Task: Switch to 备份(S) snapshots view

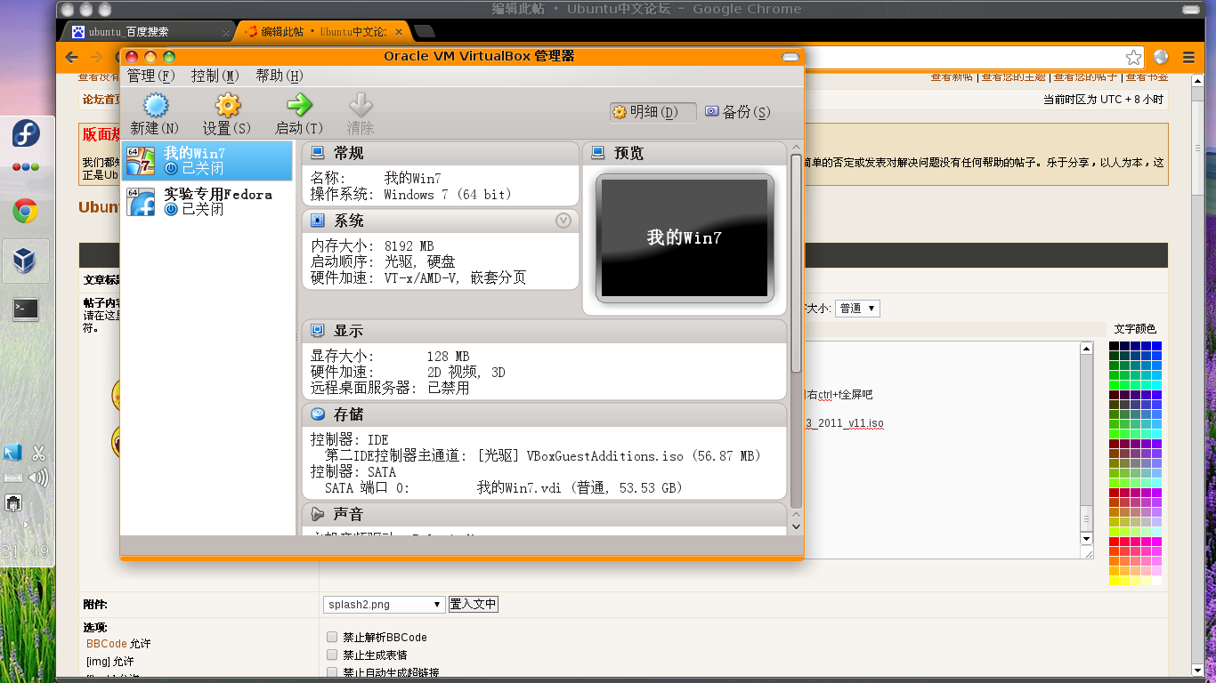Action: 737,112
